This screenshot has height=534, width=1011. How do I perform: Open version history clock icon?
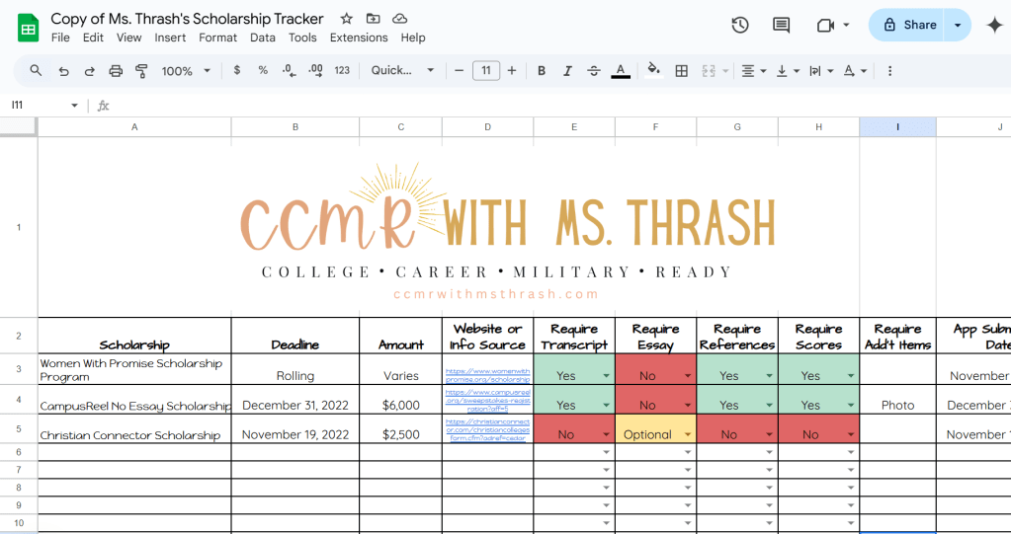[739, 26]
